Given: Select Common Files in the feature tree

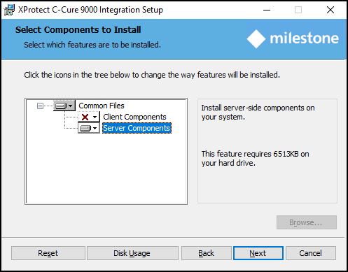Looking at the screenshot, I should point(102,106).
